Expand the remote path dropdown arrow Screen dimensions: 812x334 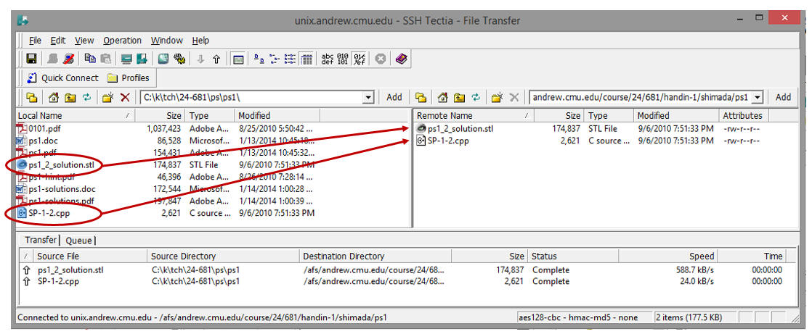(758, 97)
